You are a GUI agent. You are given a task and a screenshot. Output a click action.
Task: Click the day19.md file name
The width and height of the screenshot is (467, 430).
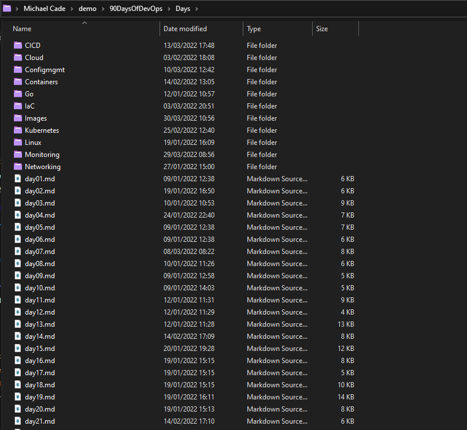click(40, 397)
